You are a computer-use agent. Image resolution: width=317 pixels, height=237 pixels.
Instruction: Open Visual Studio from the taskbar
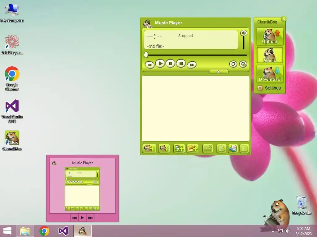coord(63,231)
